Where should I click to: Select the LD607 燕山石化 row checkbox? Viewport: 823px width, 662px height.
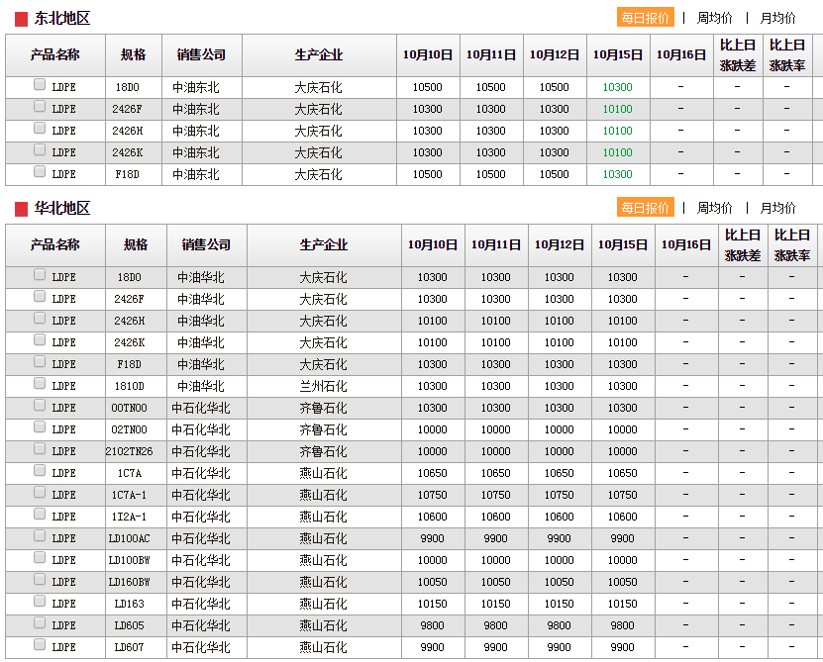(x=40, y=645)
